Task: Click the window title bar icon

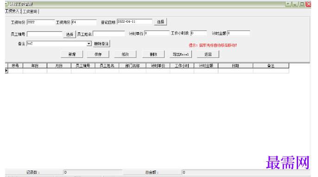Action: (6, 4)
